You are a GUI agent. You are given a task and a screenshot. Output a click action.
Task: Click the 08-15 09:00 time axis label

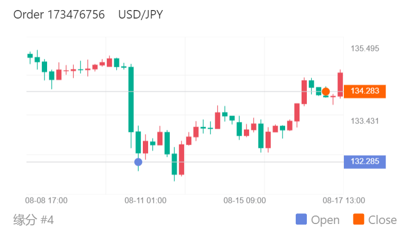pos(244,200)
